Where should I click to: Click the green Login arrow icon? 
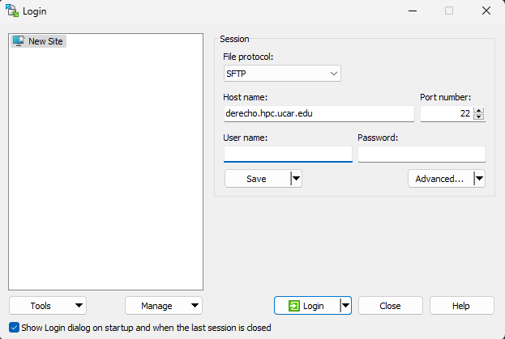point(293,306)
